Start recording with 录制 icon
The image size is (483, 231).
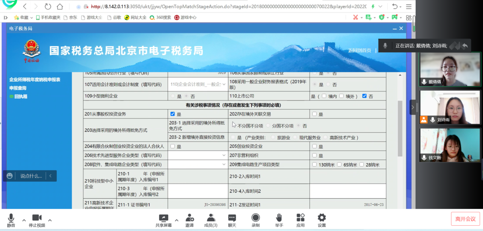(256, 218)
